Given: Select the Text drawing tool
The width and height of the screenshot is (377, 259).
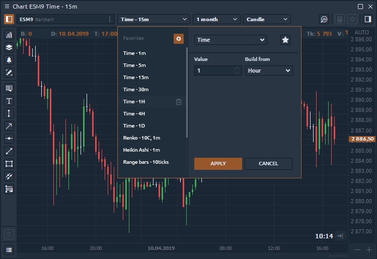Looking at the screenshot, I should 9,101.
